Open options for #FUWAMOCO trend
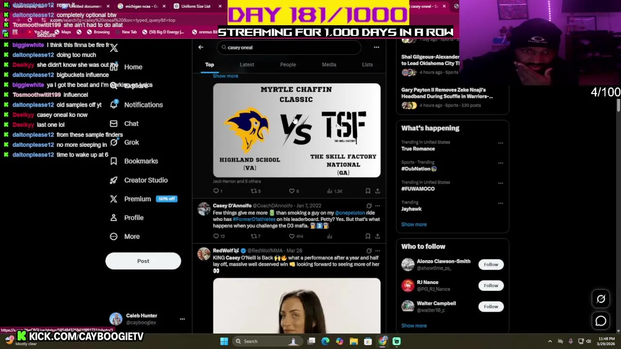Image resolution: width=621 pixels, height=349 pixels. 501,183
